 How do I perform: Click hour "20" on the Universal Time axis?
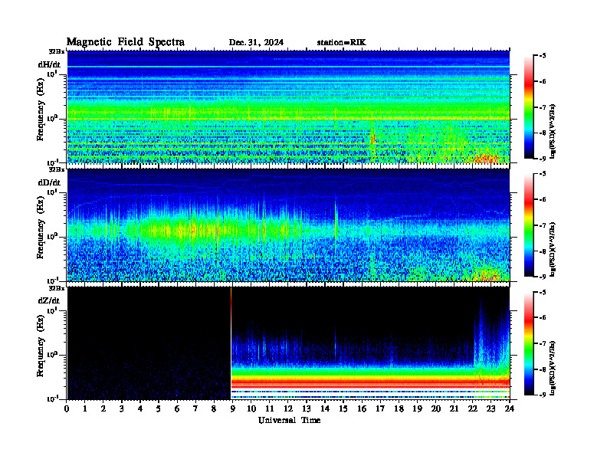436,409
